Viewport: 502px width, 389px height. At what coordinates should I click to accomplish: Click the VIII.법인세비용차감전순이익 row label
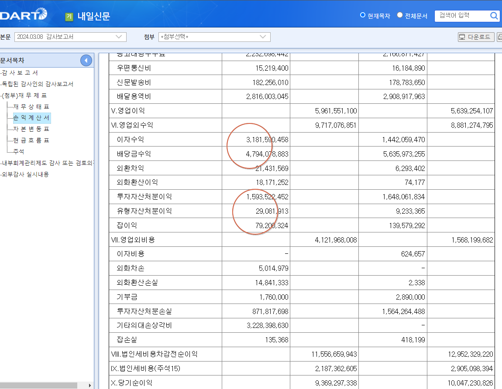[x=154, y=354]
